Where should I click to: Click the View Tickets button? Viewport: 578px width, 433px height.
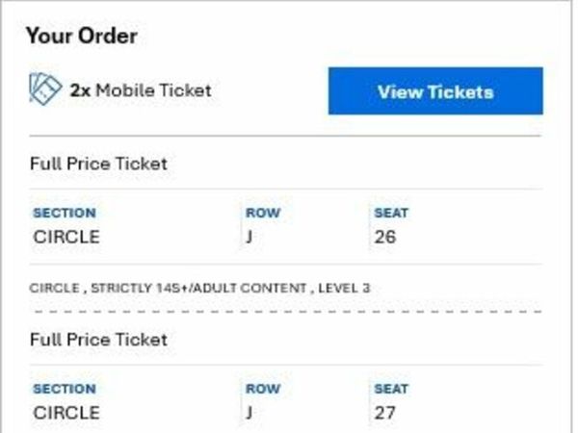[435, 91]
